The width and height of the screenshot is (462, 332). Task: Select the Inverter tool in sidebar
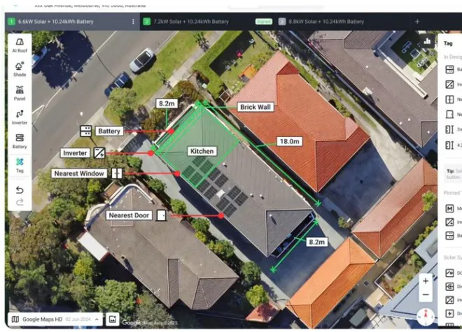(20, 116)
